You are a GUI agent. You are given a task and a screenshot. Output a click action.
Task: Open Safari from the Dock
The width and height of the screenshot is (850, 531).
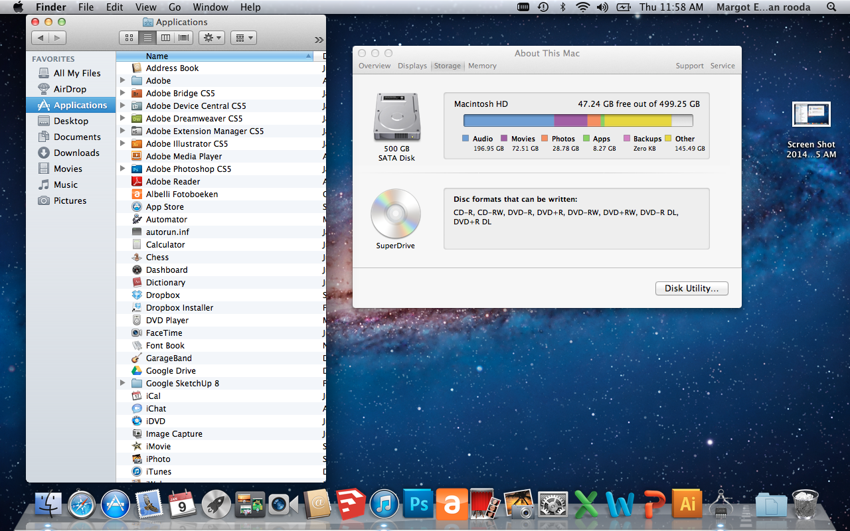[82, 505]
